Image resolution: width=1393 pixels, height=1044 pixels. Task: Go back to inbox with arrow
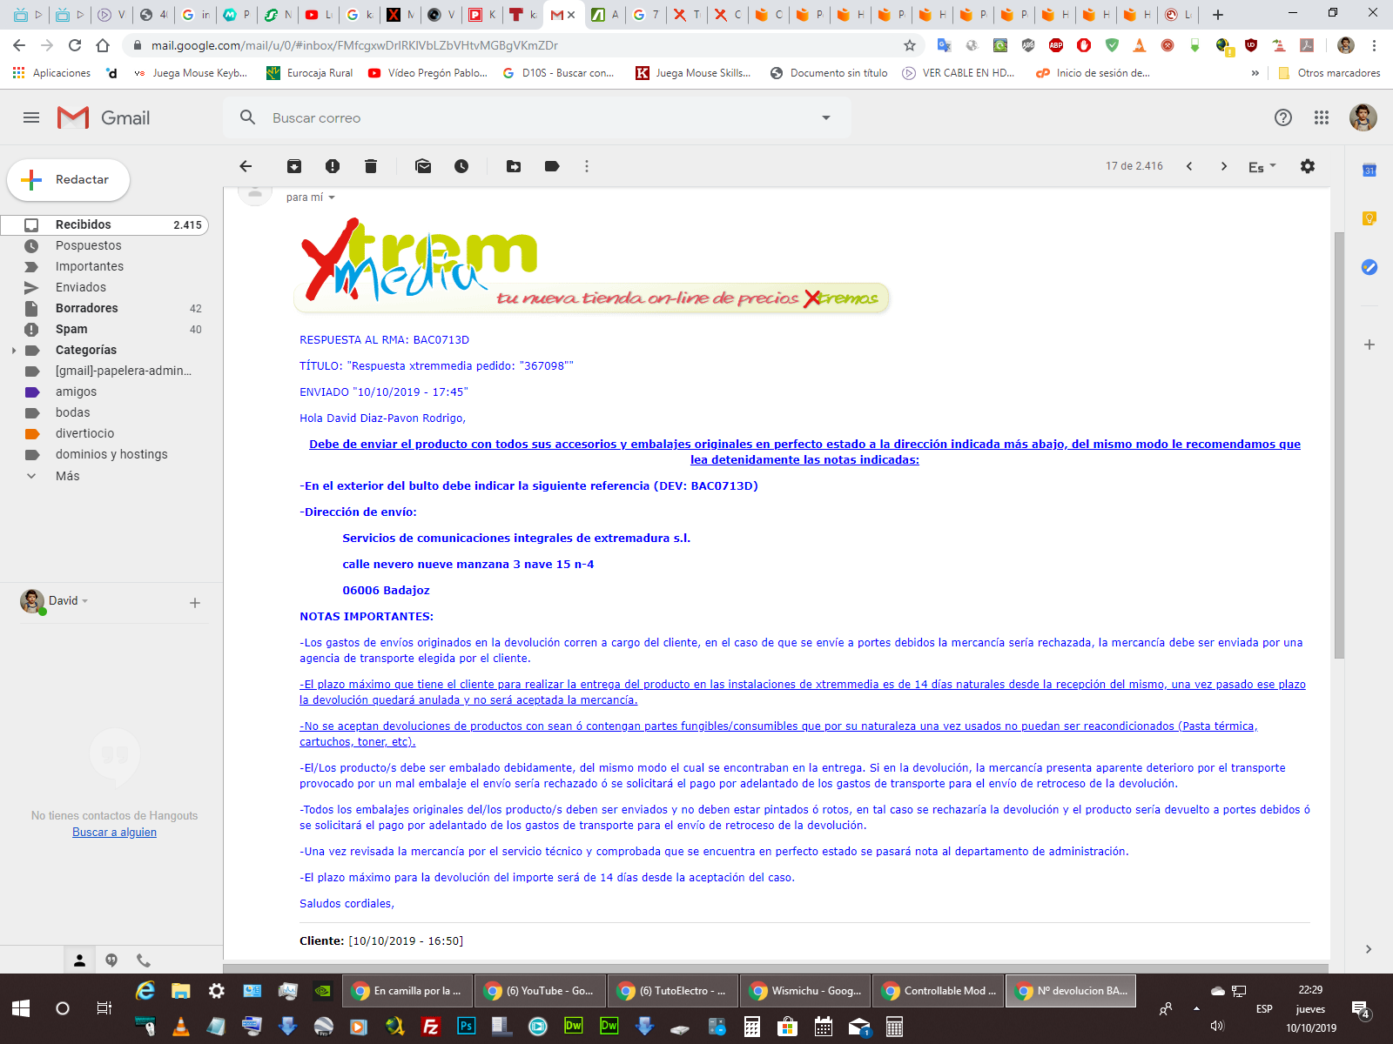pos(246,166)
